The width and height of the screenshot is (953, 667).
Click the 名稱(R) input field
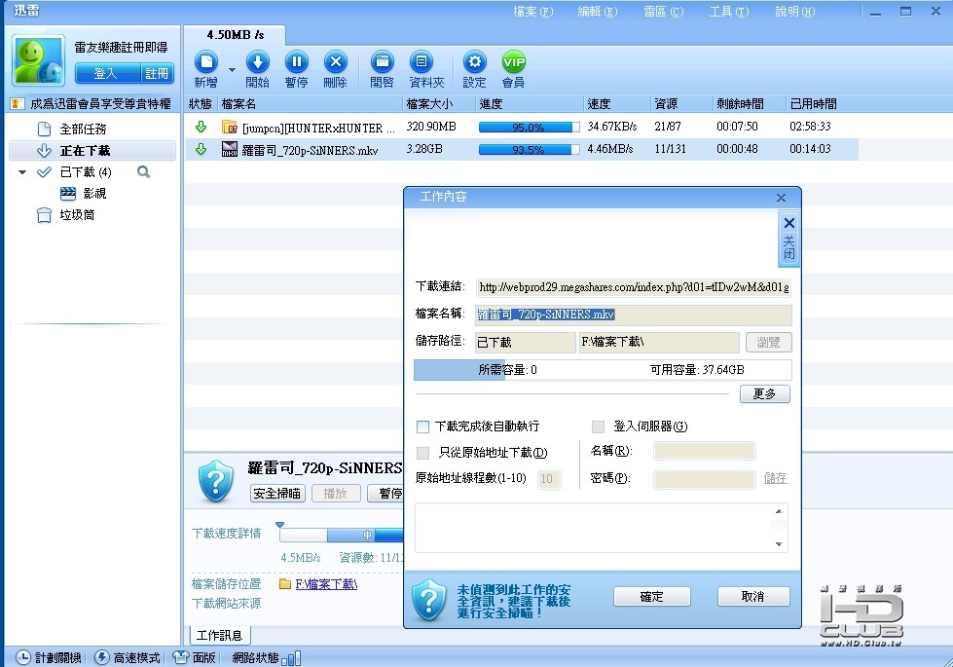705,451
